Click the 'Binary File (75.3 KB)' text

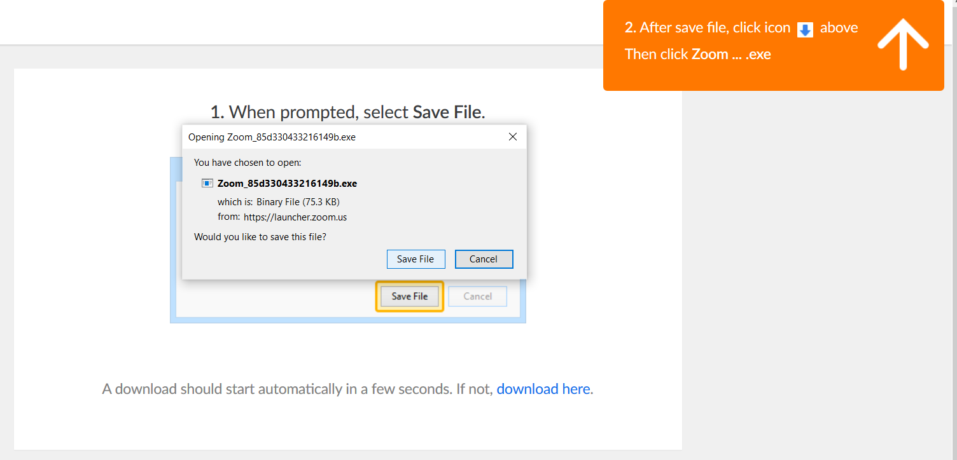click(298, 202)
